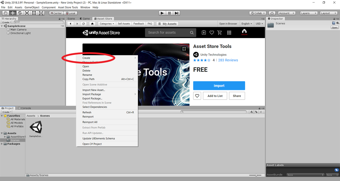Expand Packages folder in Project tree
Viewport: 340px width, 181px height.
[x=2, y=144]
